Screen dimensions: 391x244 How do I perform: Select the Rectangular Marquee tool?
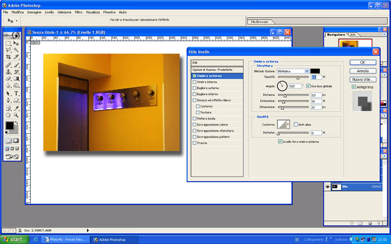[x=8, y=43]
